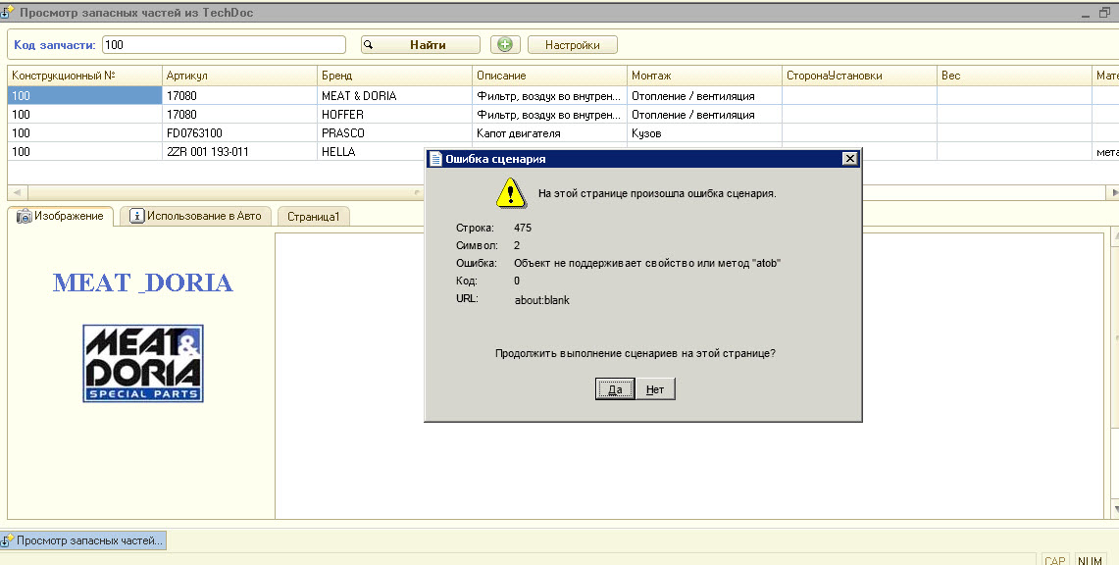Click Нет in the script error dialog
1119x565 pixels.
tap(655, 389)
